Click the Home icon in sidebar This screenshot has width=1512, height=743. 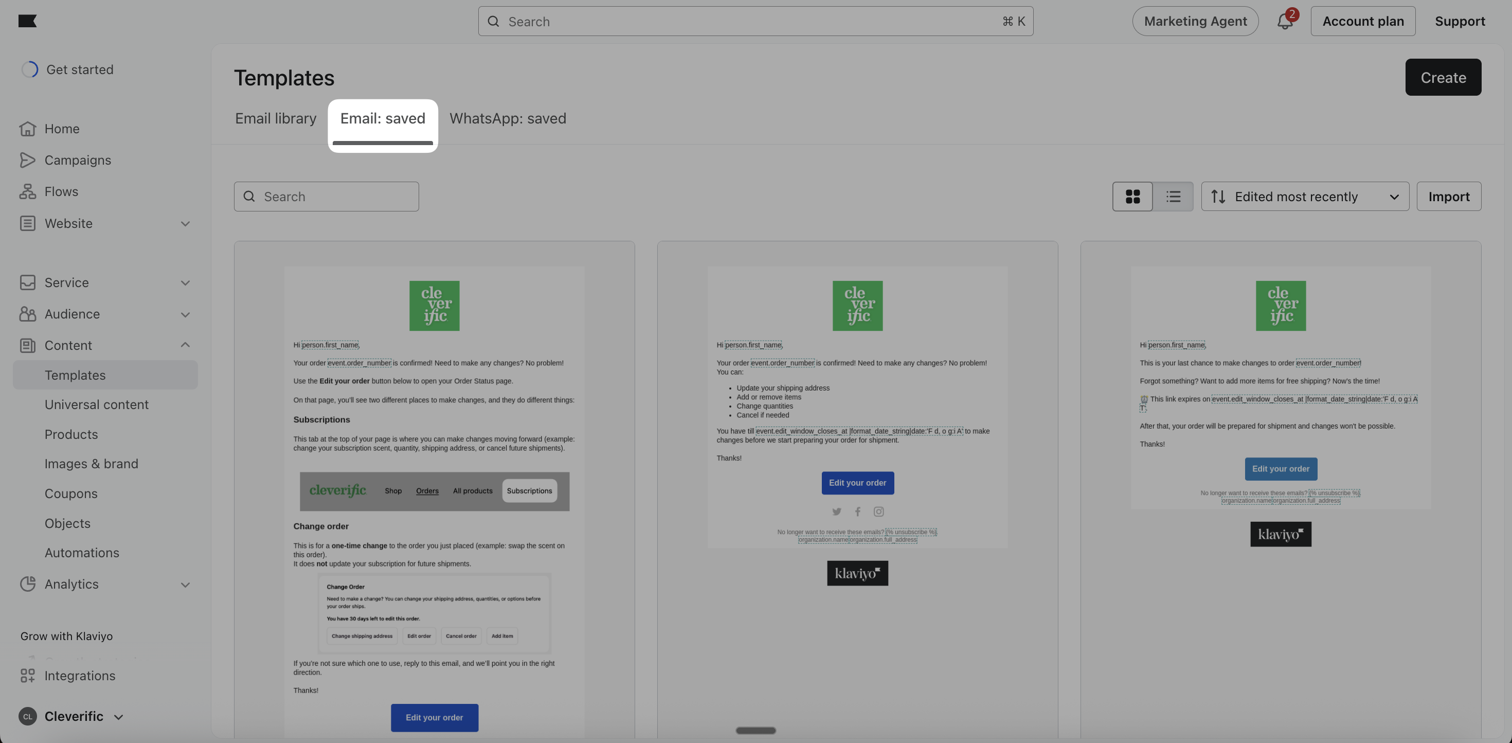pos(27,129)
